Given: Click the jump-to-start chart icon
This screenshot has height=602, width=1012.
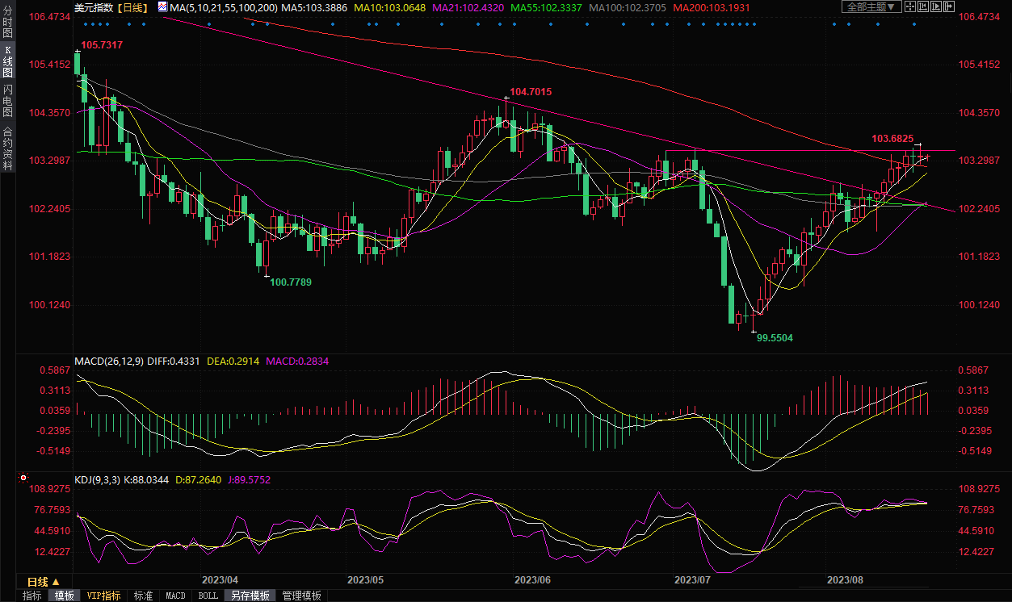Looking at the screenshot, I should [x=925, y=7].
